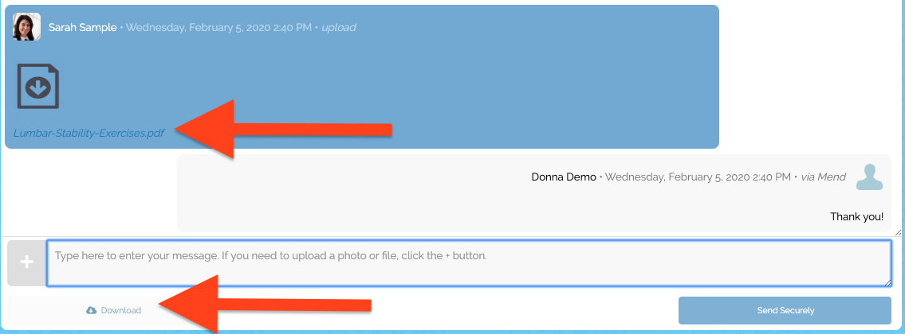Click the timestamp on Sarah Sample's message

218,27
